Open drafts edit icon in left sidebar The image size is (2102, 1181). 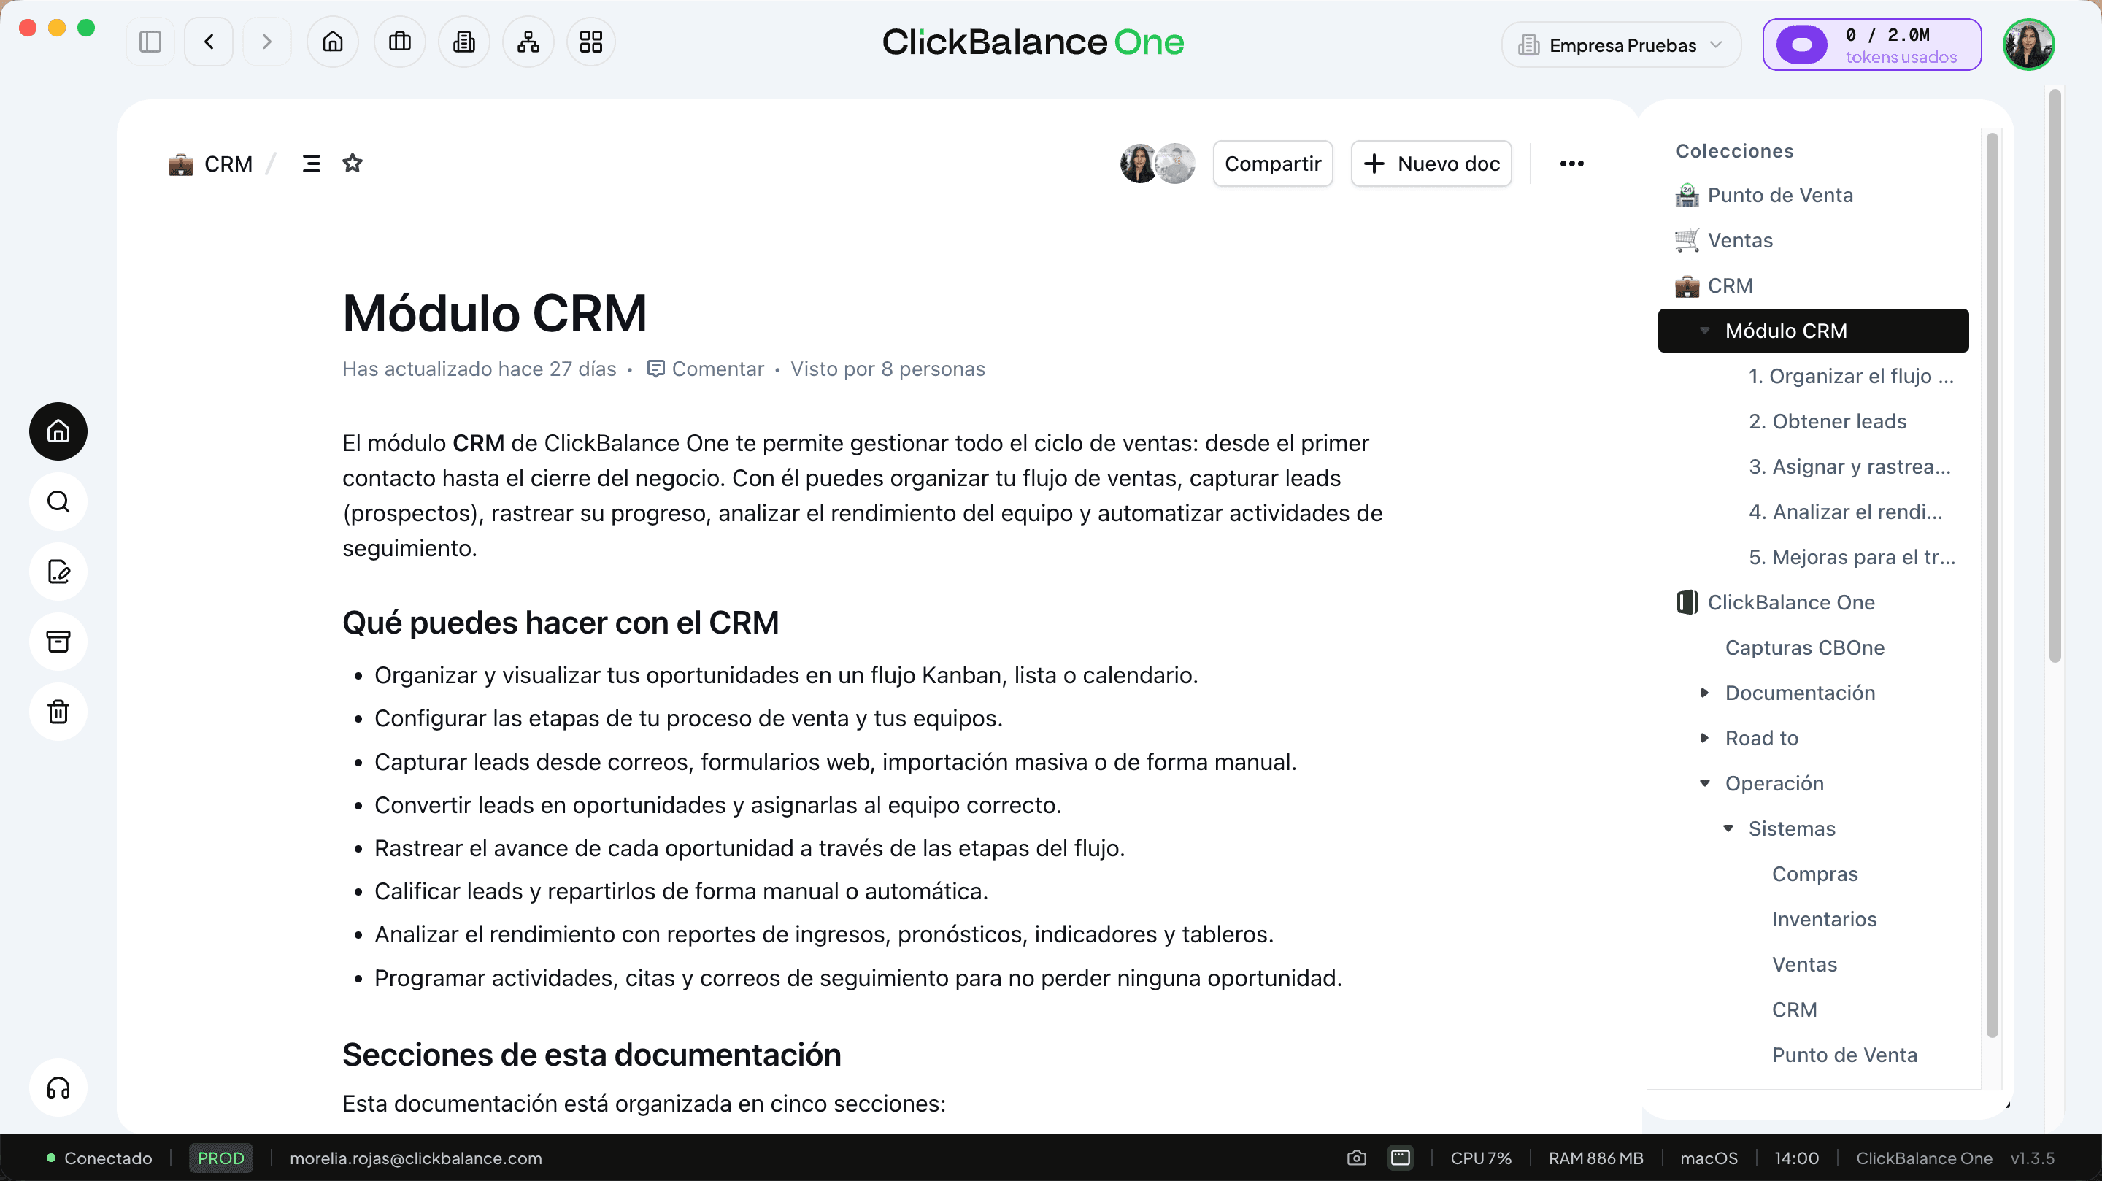coord(58,572)
